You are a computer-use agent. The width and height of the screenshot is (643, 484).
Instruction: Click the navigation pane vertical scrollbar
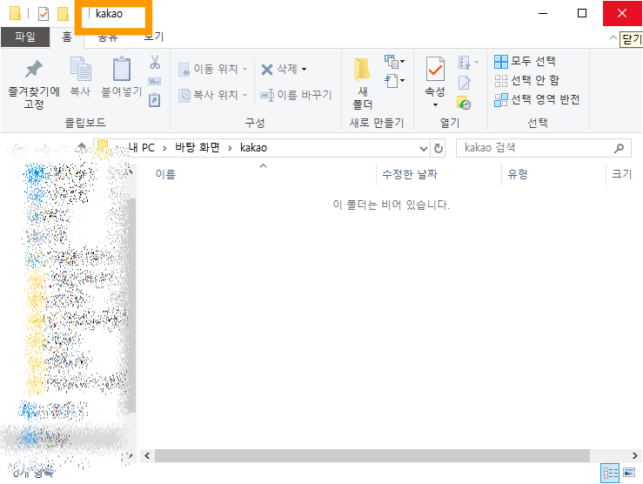point(131,306)
